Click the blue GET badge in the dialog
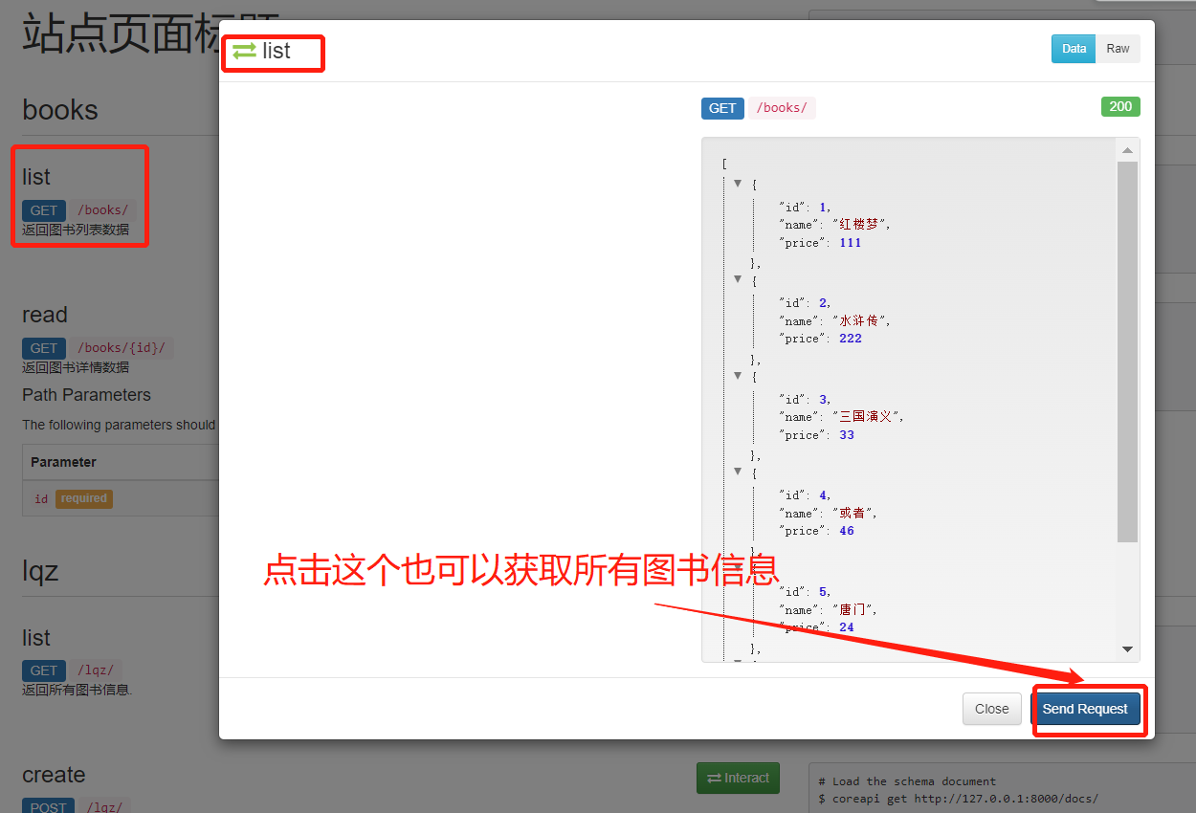 pyautogui.click(x=722, y=108)
